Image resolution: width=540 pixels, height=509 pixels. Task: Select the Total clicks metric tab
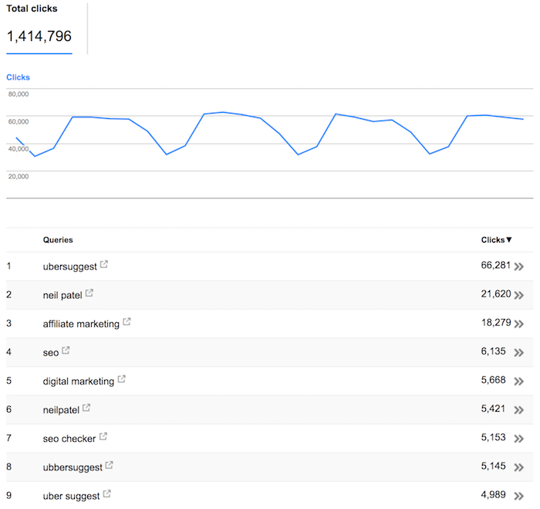pos(39,29)
